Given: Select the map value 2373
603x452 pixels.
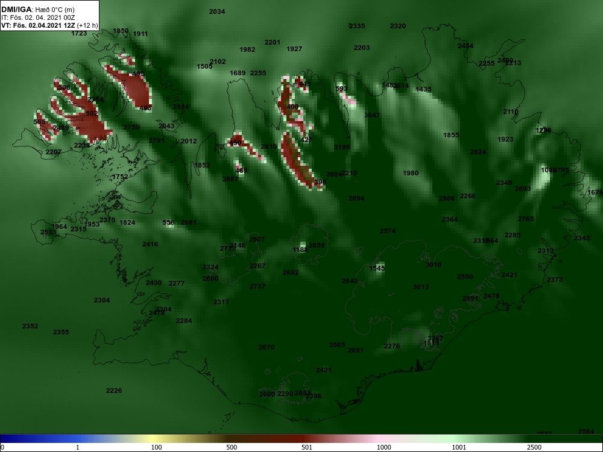Looking at the screenshot, I should point(555,280).
